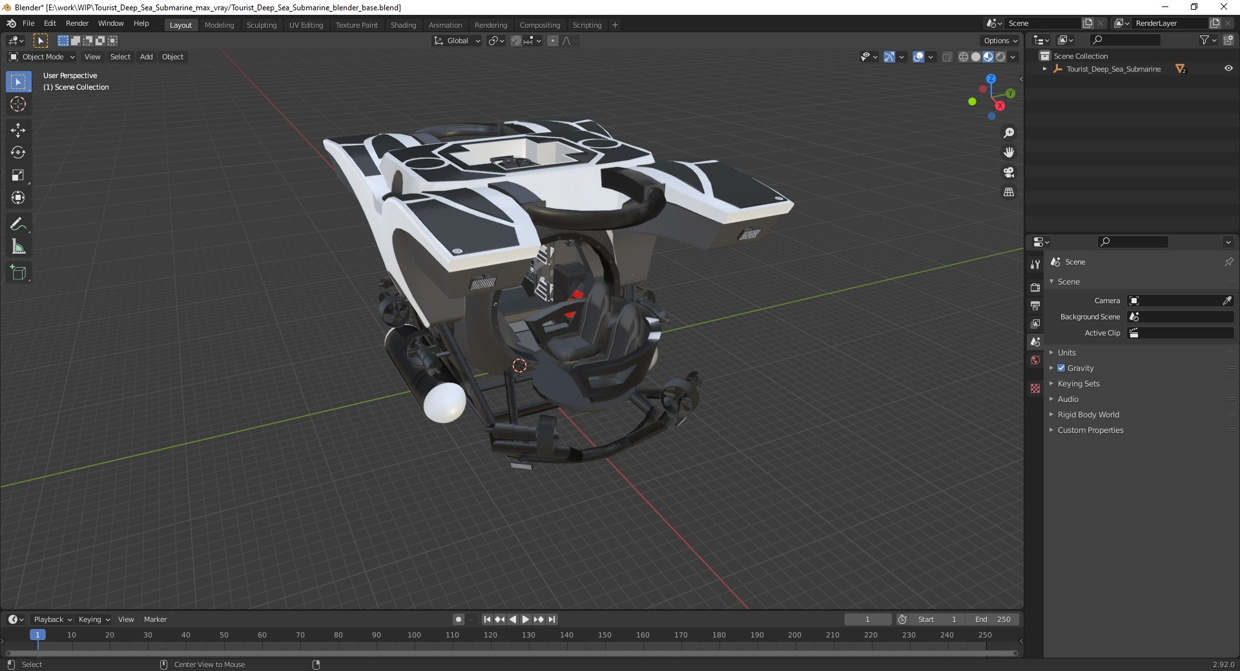Click the current frame marker at 1
Image resolution: width=1240 pixels, height=671 pixels.
37,635
